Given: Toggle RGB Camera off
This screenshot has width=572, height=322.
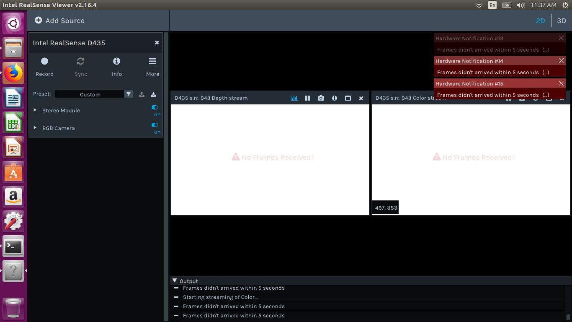Looking at the screenshot, I should [155, 125].
